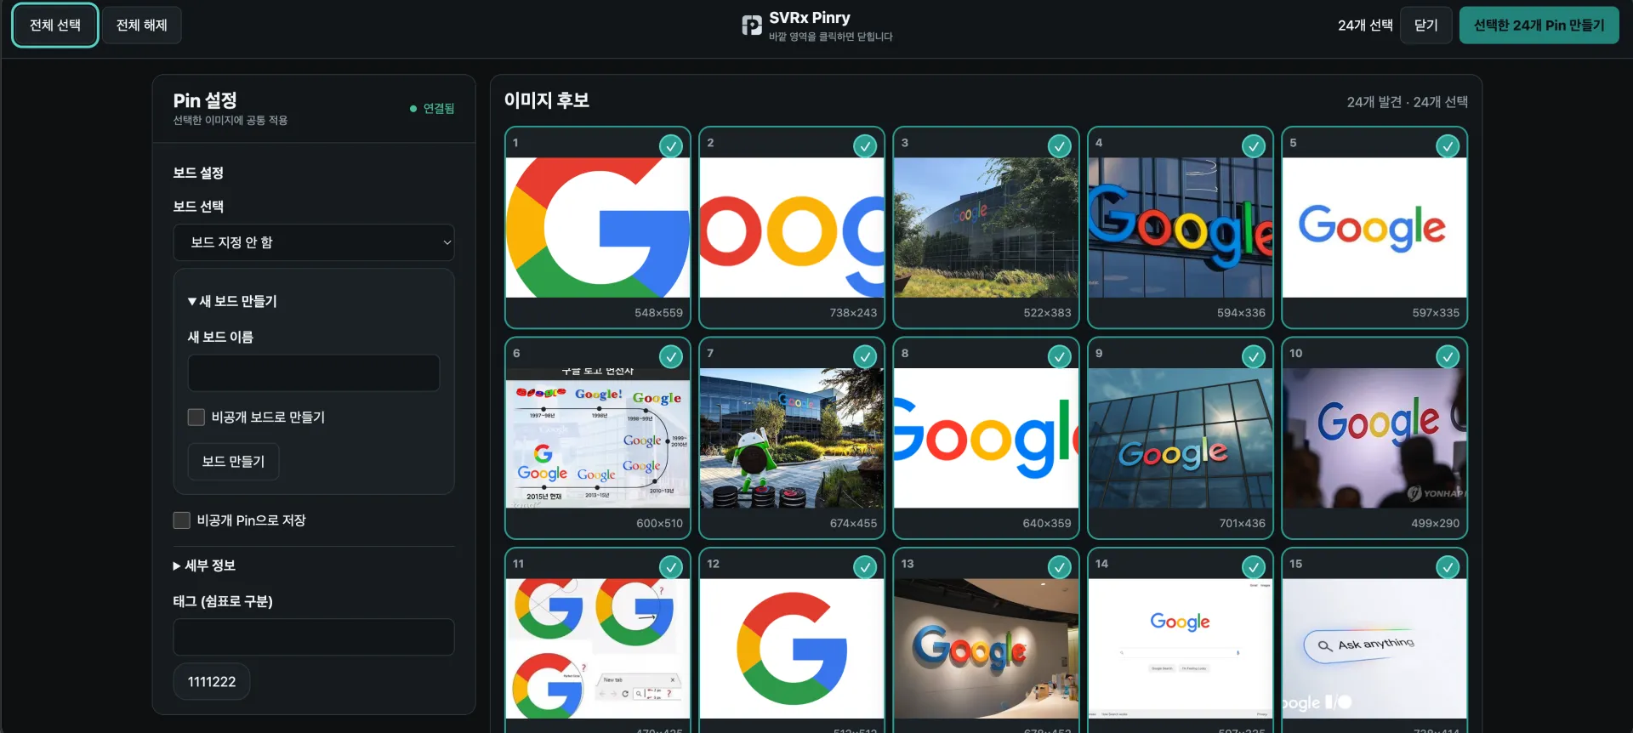Click the SVRx Pinry logo icon
Screen dimensions: 1633x733
[752, 26]
